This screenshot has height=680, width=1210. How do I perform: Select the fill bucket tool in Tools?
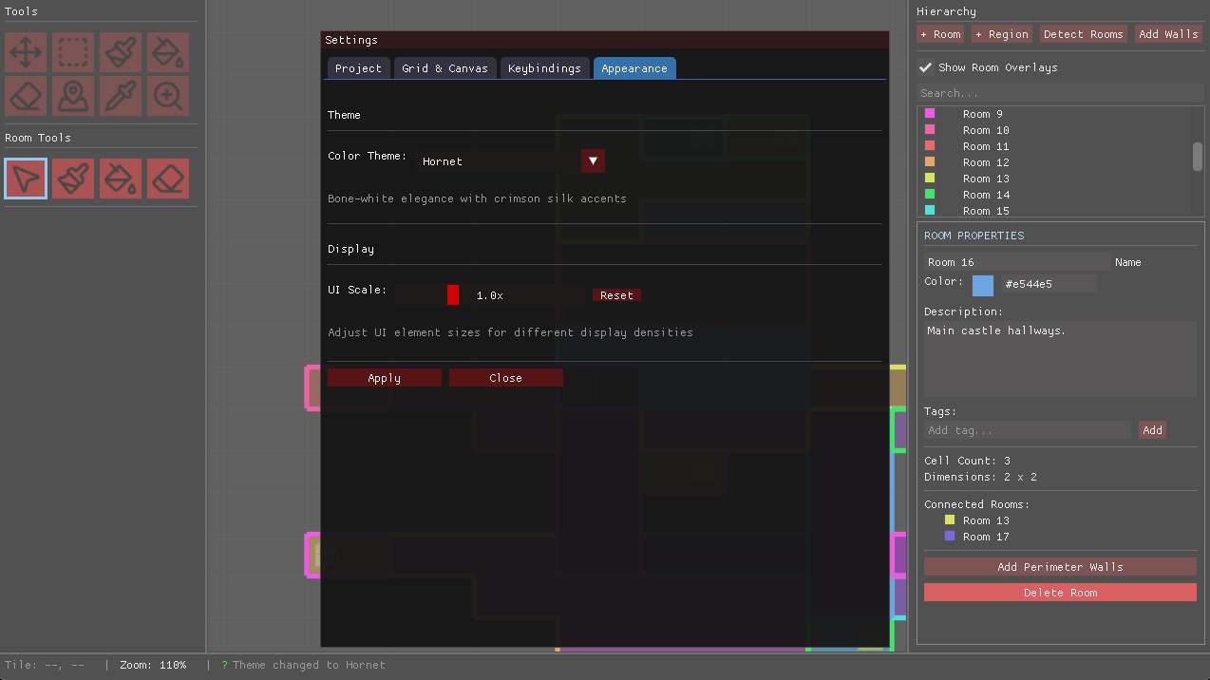168,52
